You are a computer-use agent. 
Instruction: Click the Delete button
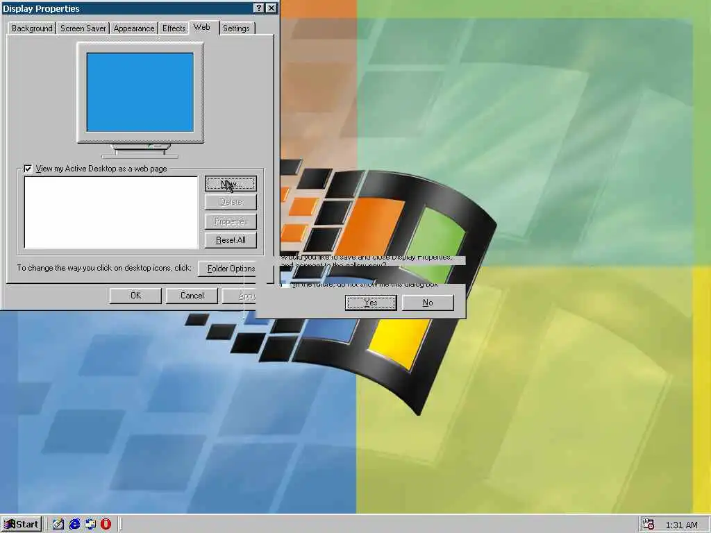231,202
